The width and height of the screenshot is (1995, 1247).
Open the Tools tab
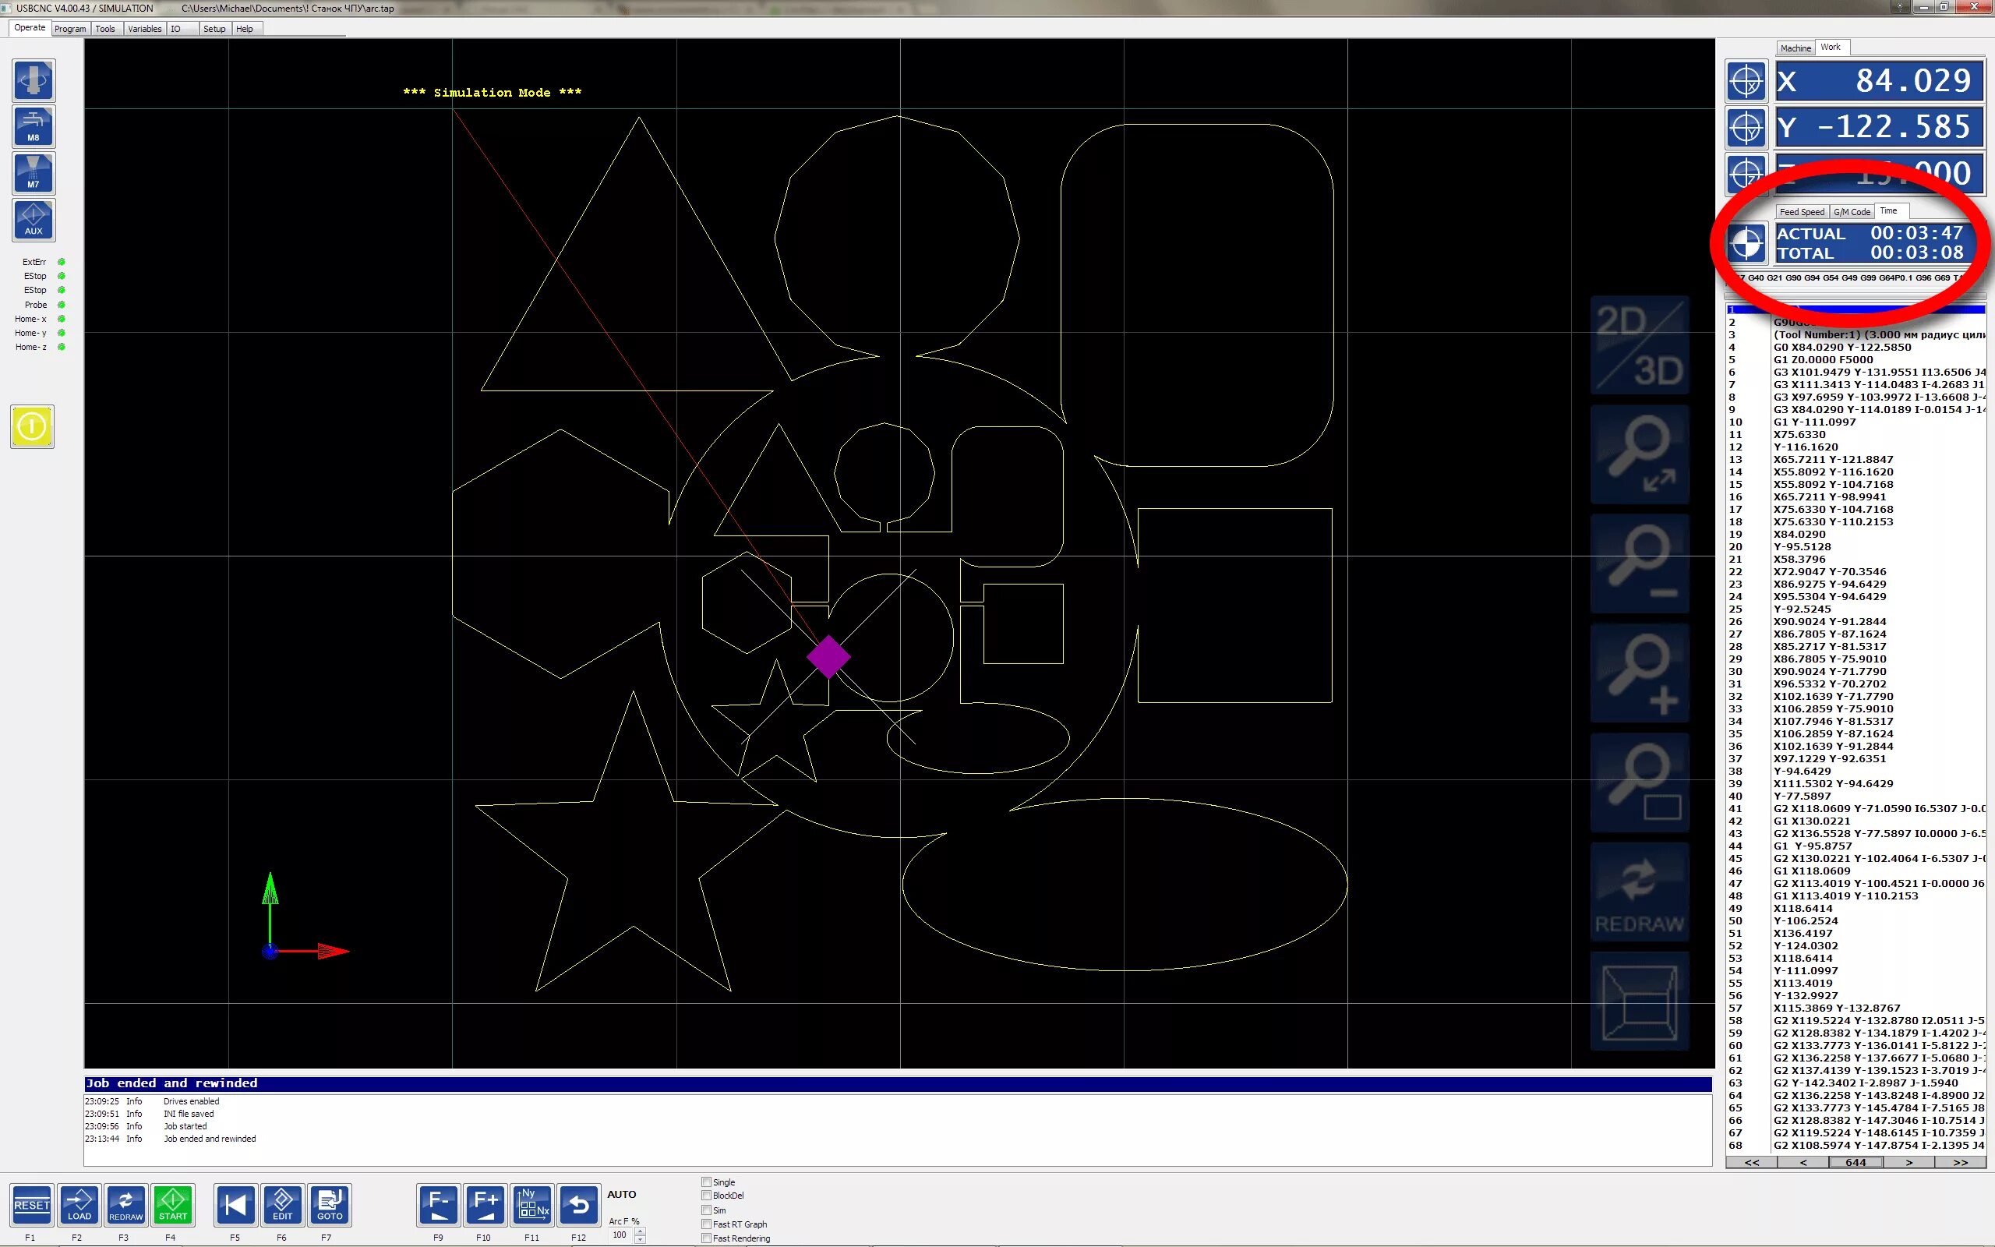point(105,29)
